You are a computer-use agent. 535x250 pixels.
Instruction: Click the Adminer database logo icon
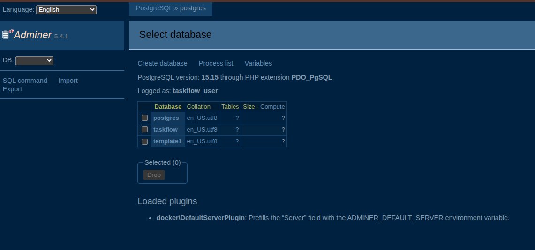(x=8, y=34)
